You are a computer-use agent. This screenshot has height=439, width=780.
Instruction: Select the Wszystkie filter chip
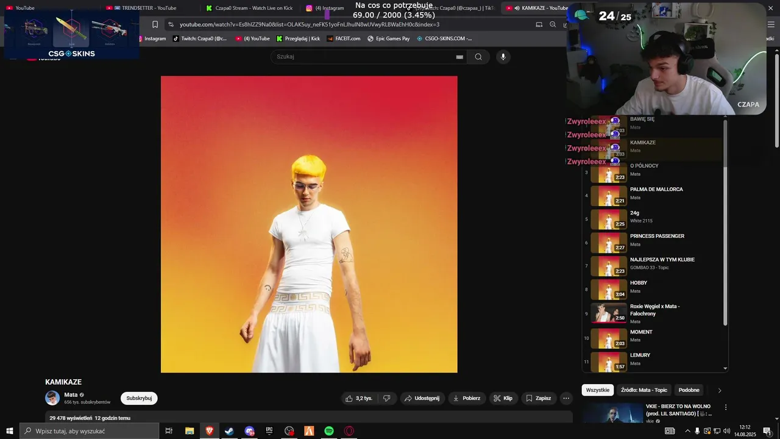(x=598, y=390)
